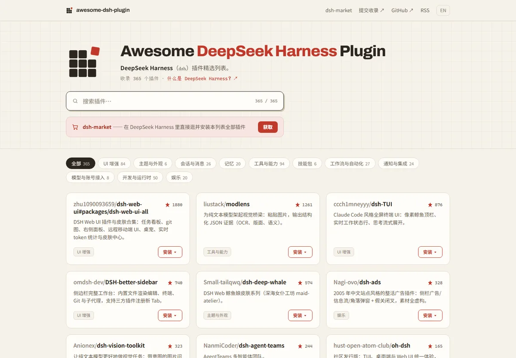Open the install dropdown on dsh-ads card
Image resolution: width=516 pixels, height=358 pixels.
click(430, 315)
